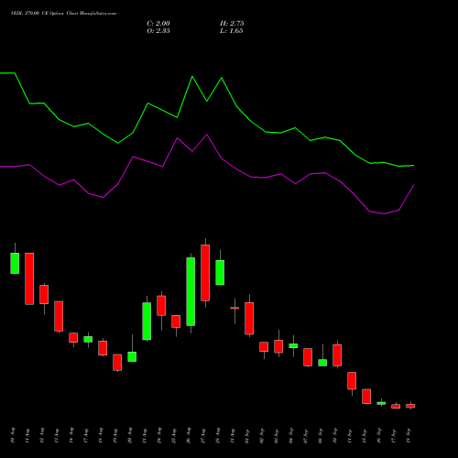Click the green candle above 10 Aug
This screenshot has width=458, height=458.
[15, 263]
